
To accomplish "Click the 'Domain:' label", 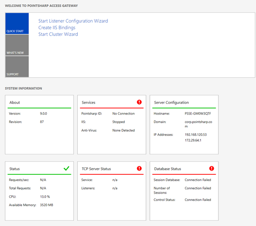I will 160,122.
